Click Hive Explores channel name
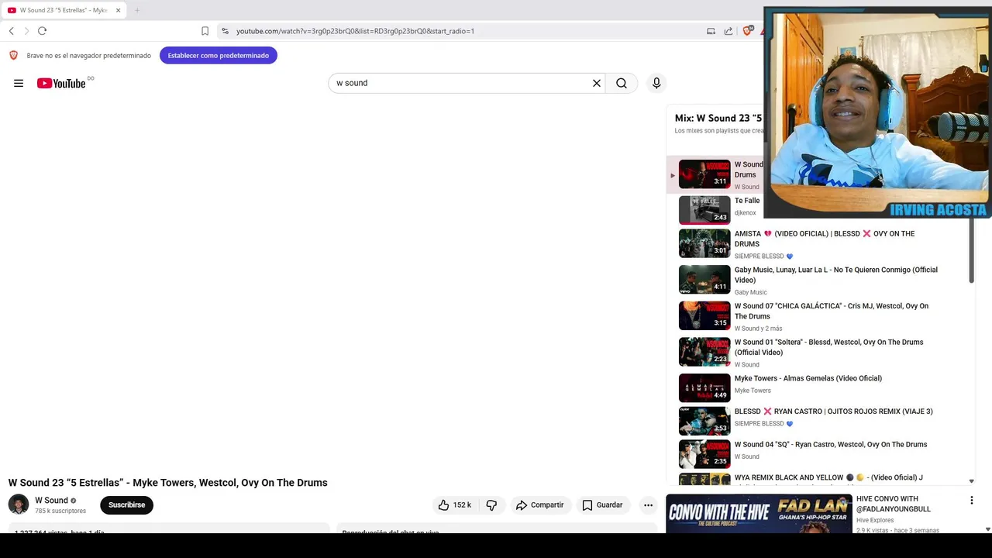The width and height of the screenshot is (992, 558). [875, 520]
